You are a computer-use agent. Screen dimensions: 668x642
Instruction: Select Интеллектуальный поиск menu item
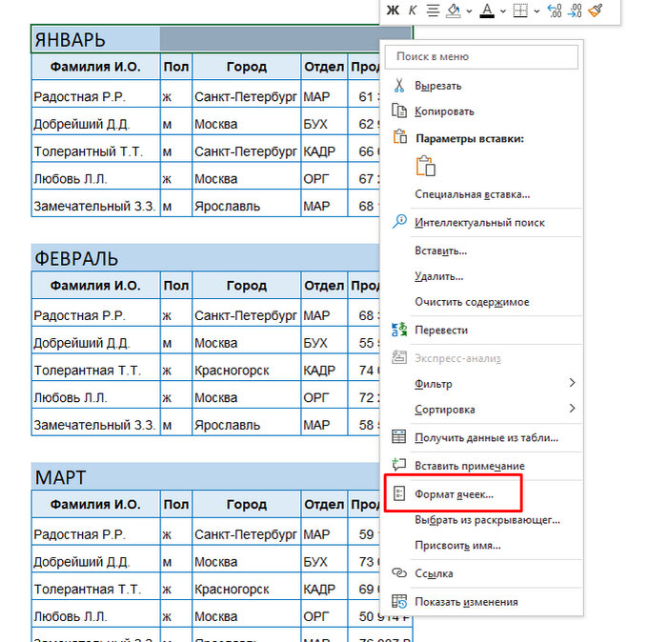pos(479,223)
